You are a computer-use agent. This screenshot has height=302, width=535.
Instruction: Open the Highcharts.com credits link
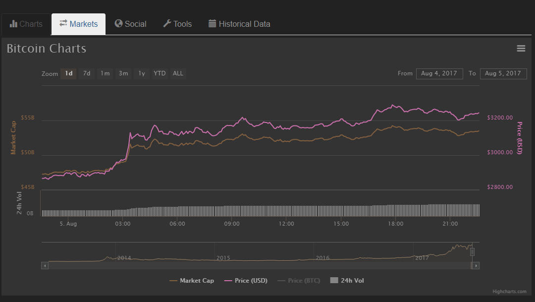click(509, 292)
